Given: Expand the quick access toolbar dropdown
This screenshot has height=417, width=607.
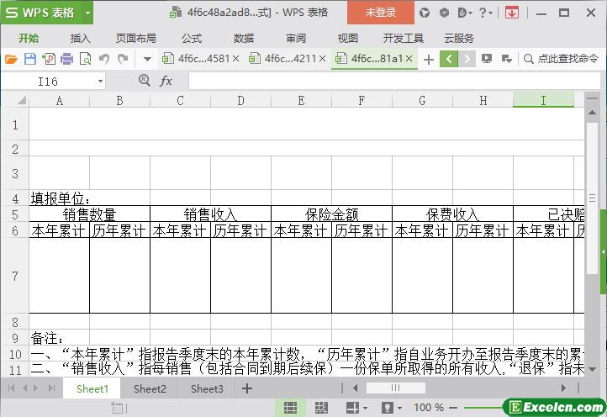Looking at the screenshot, I should pyautogui.click(x=147, y=59).
